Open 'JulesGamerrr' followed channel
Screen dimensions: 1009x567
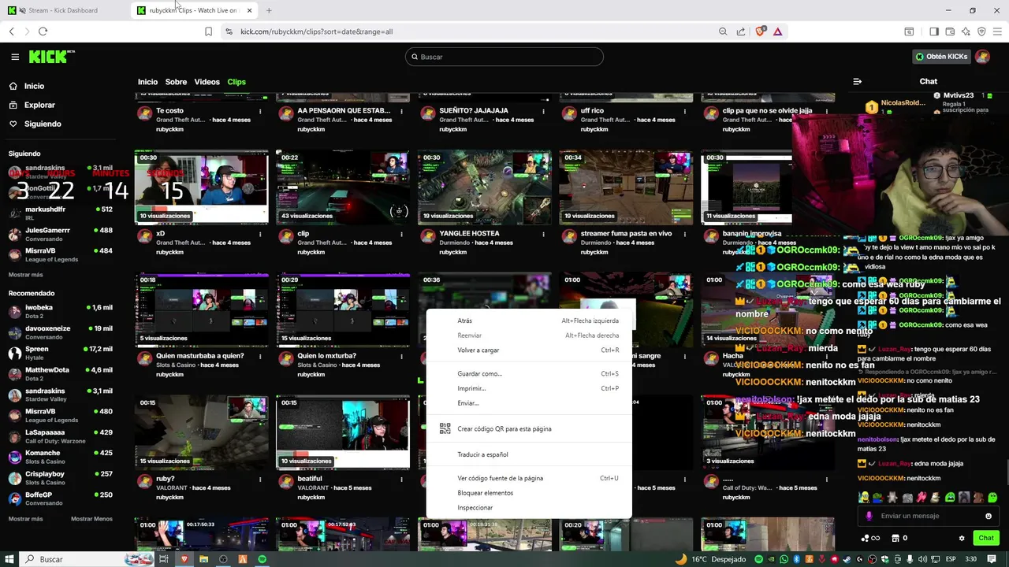coord(61,235)
